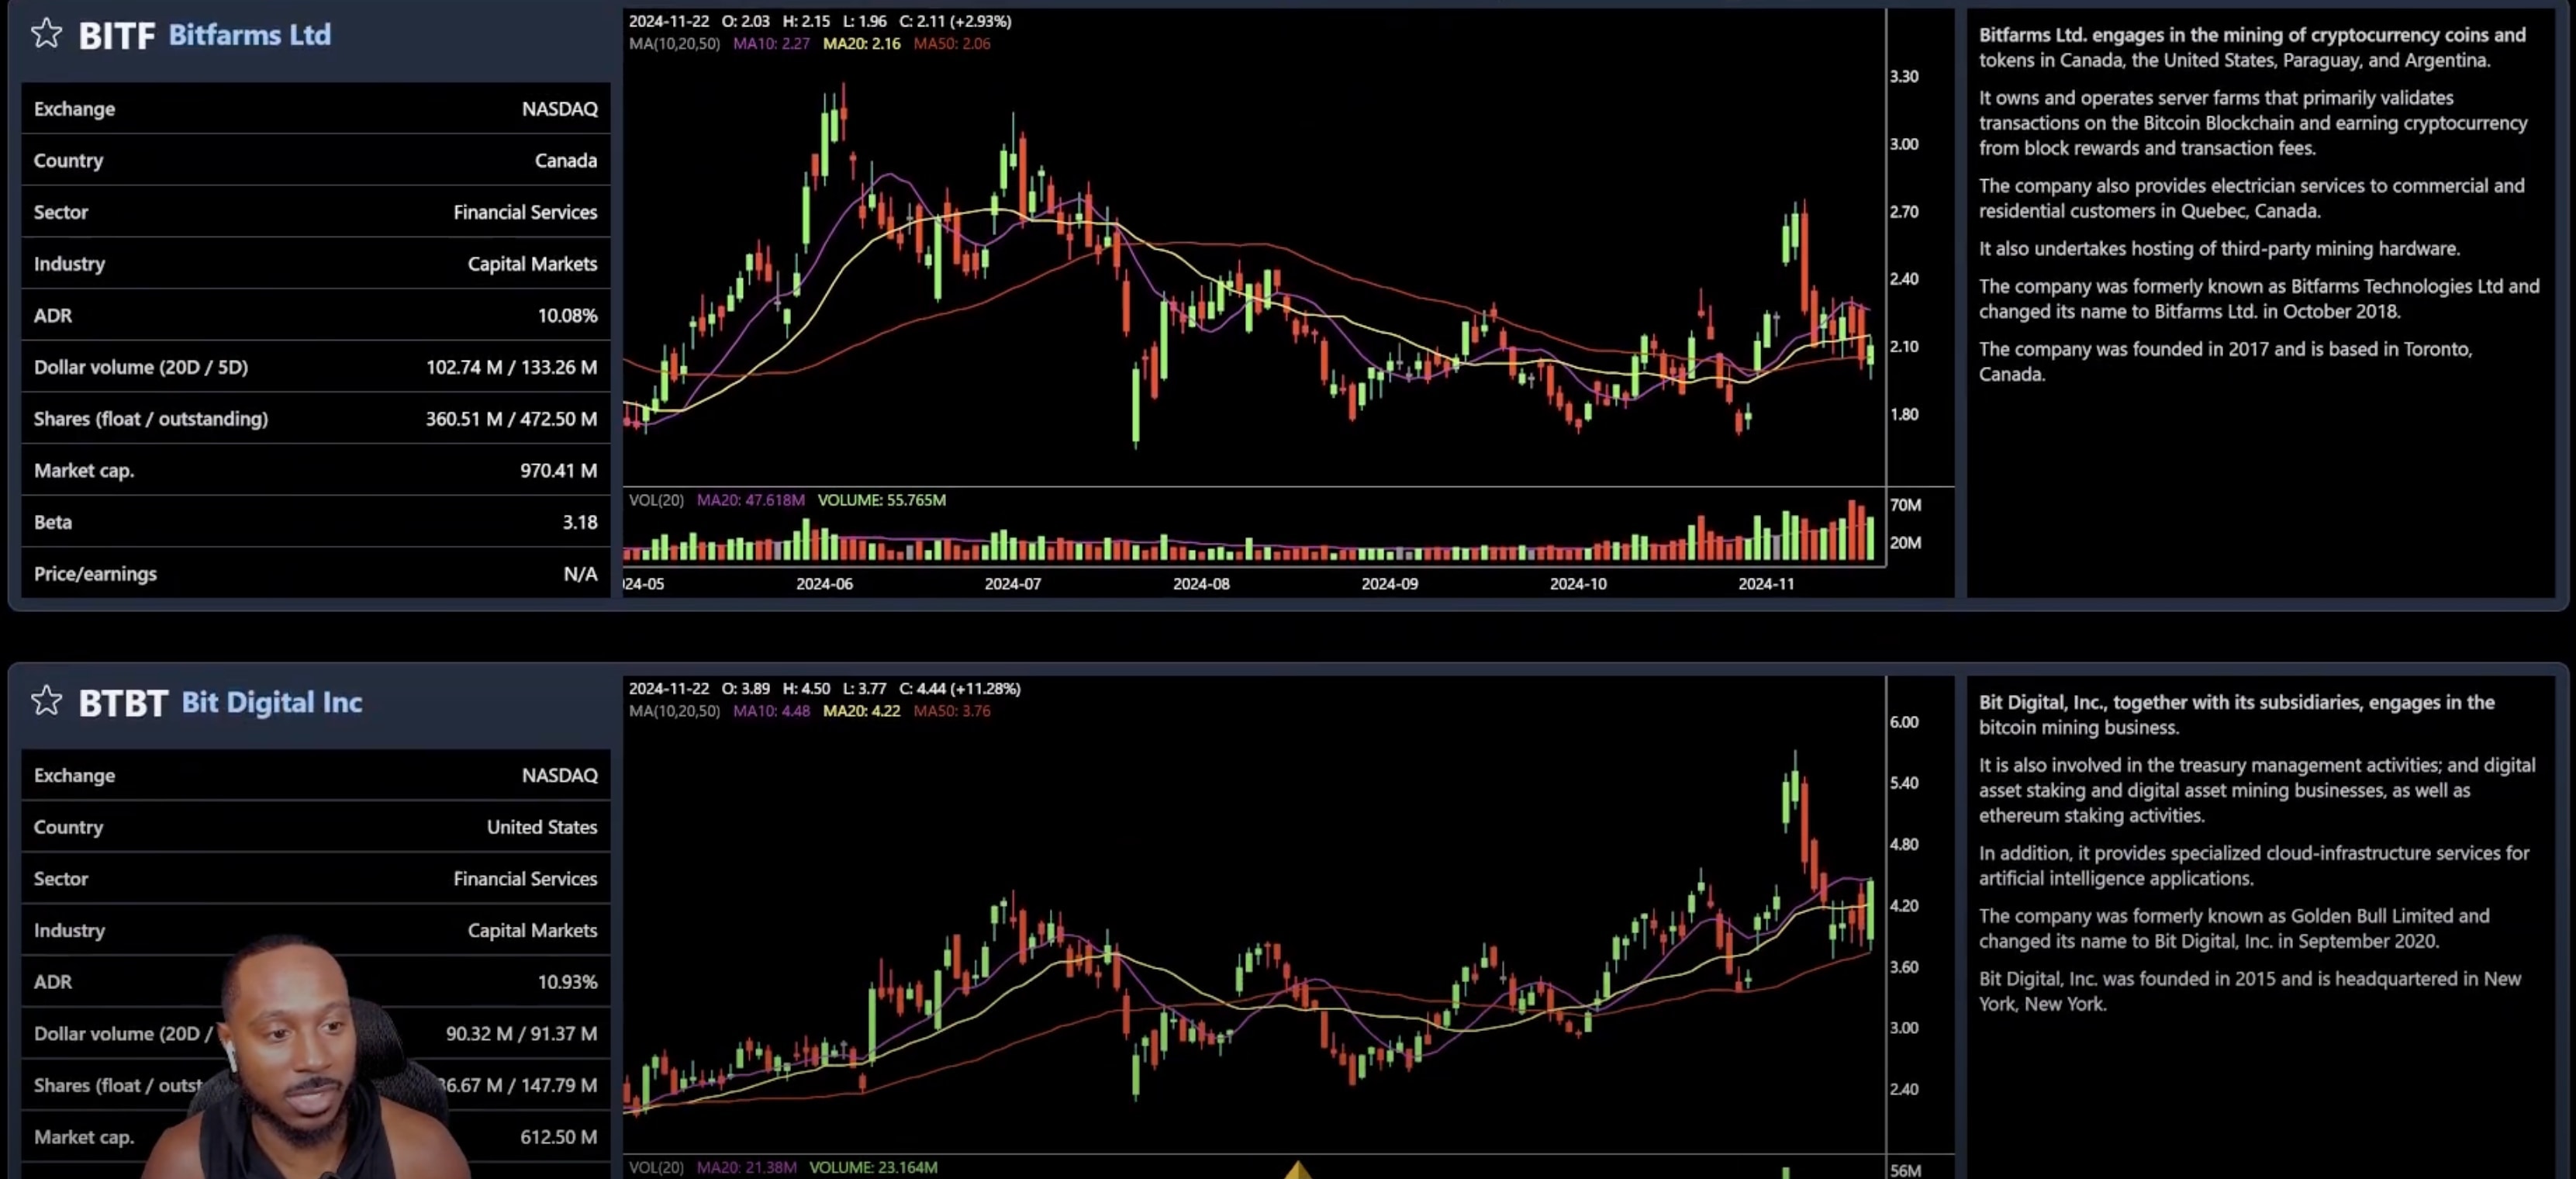2576x1179 pixels.
Task: Select BITF Beta value 3.18
Action: pos(579,522)
